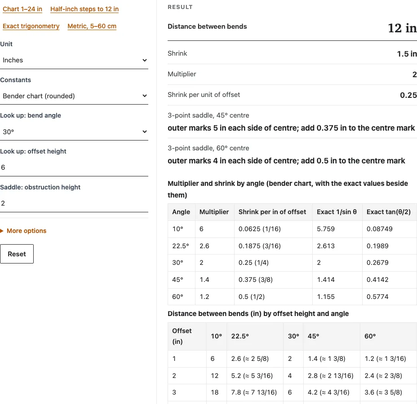This screenshot has width=417, height=404.
Task: Click the 0.25 (1/4) shrink cell
Action: tap(273, 263)
